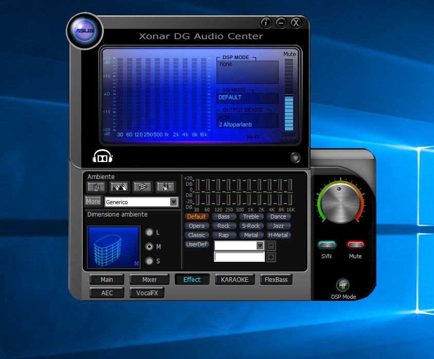434x359 pixels.
Task: Choose the Opera EQ preset
Action: (196, 226)
